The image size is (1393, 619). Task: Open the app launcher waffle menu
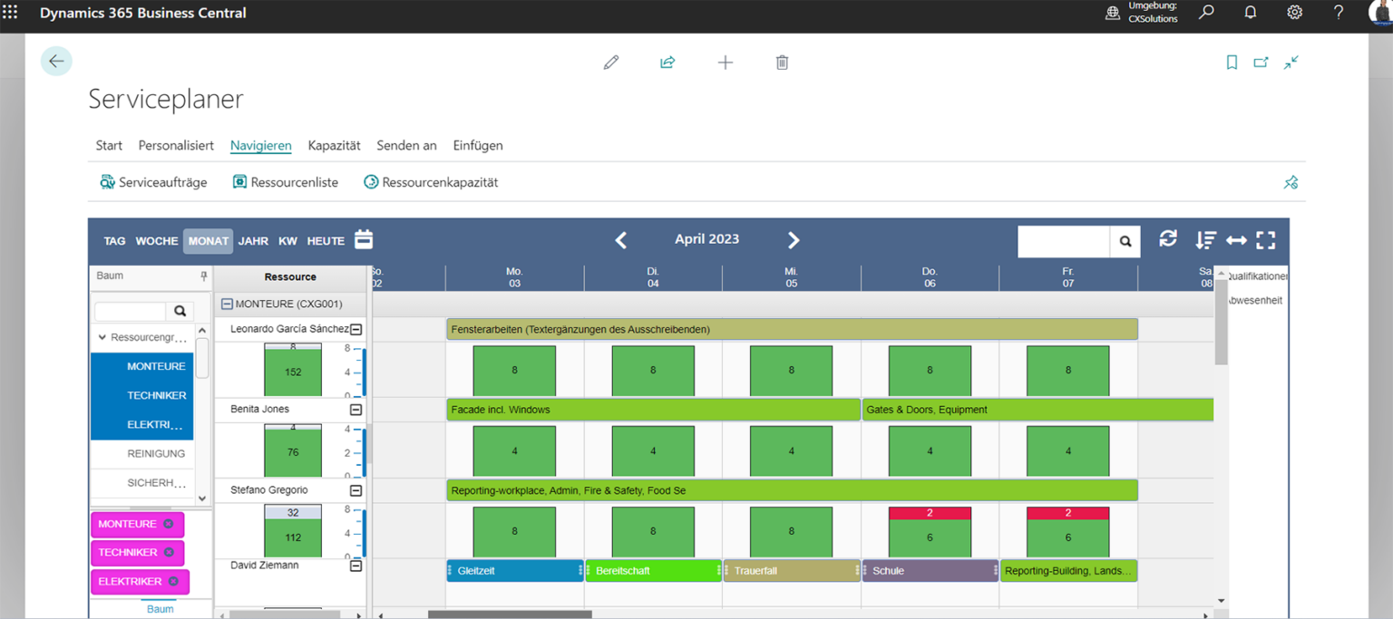click(10, 13)
